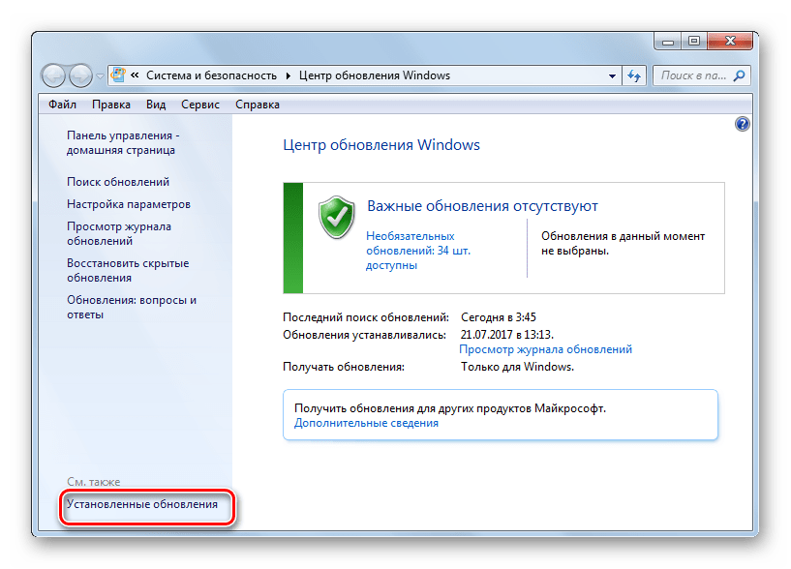The image size is (791, 569).
Task: Click Сегодня в 3:45 last search time
Action: coord(499,317)
